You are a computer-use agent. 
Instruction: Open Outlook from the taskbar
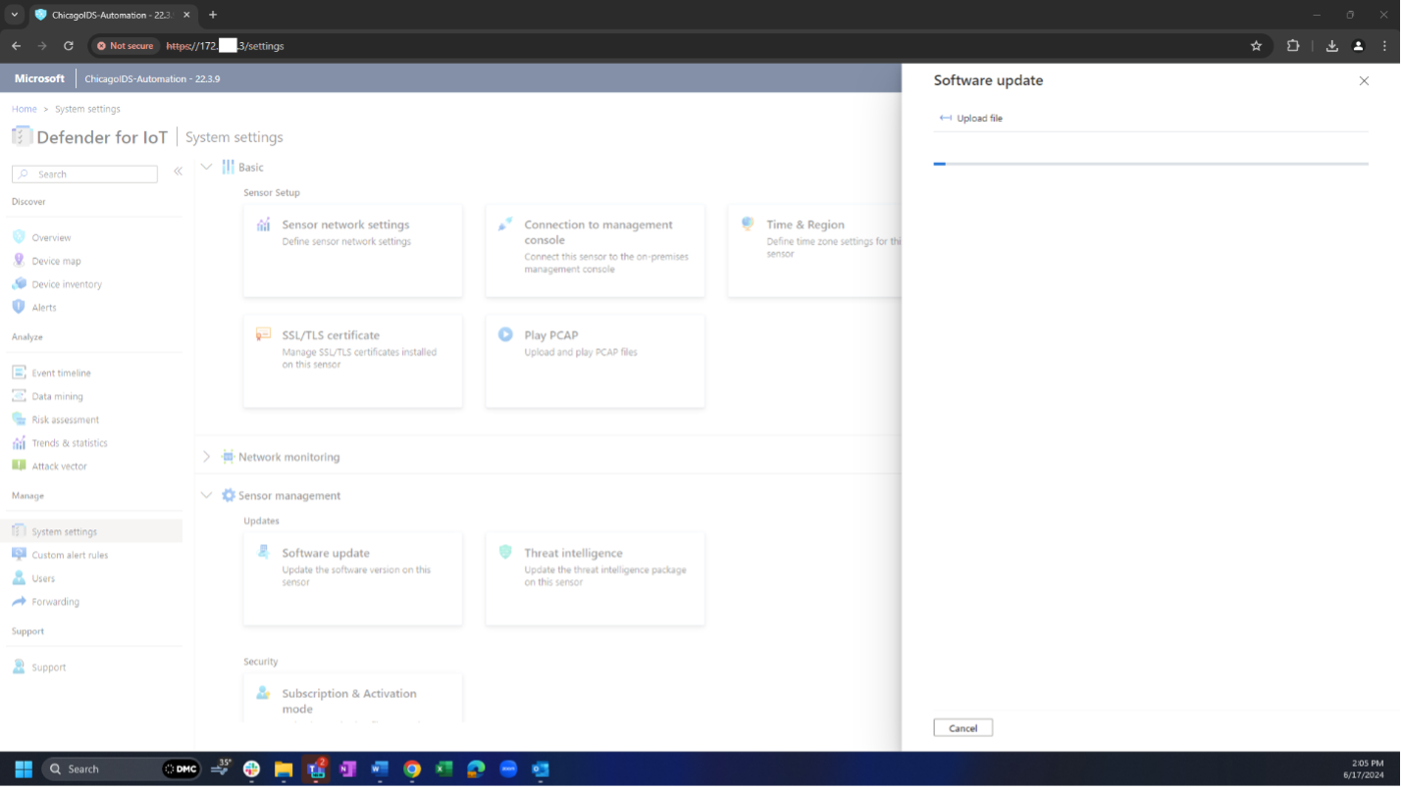[x=541, y=769]
